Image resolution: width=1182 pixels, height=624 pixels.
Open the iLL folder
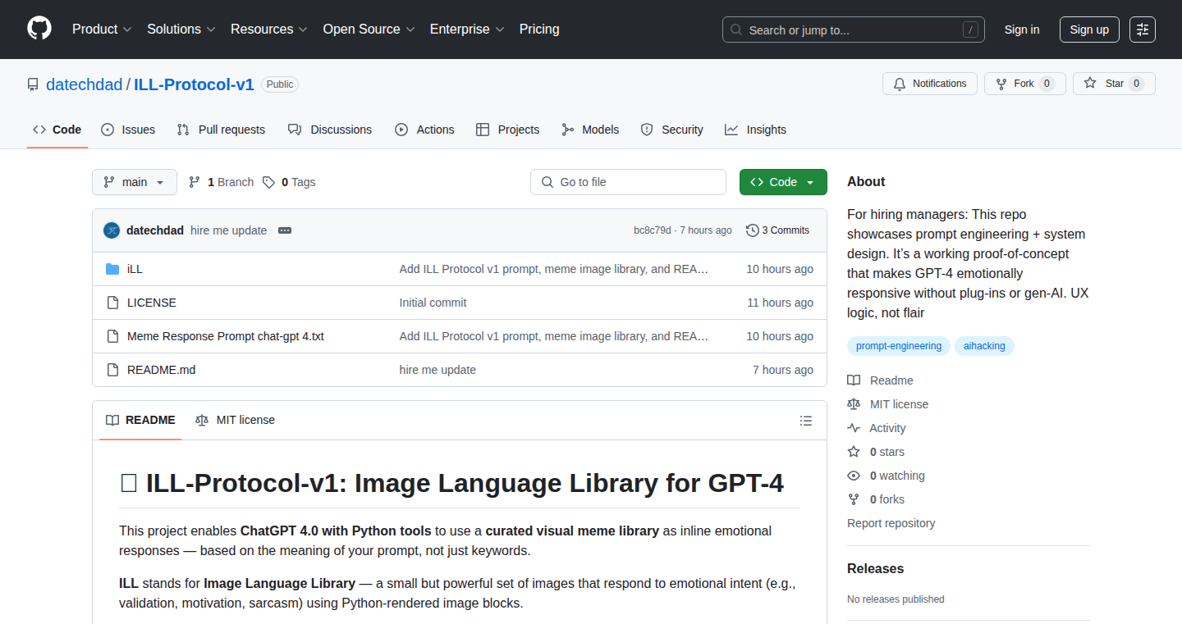pos(135,269)
